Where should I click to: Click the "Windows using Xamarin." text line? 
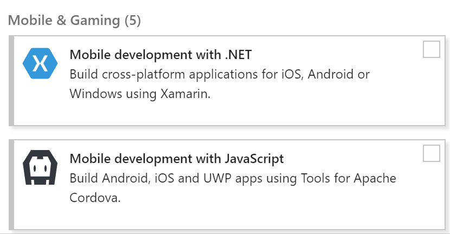tap(139, 93)
